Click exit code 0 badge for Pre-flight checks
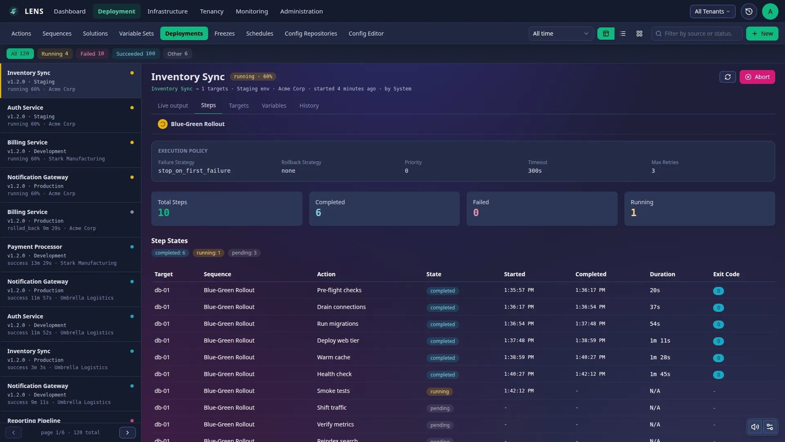 click(718, 291)
